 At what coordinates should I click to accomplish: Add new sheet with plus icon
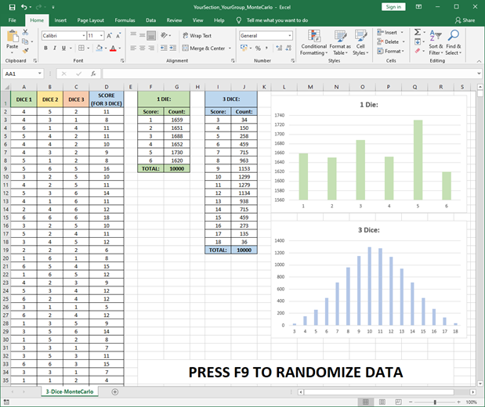(x=114, y=392)
